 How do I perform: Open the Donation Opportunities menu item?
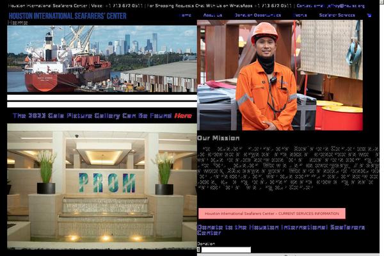point(258,15)
